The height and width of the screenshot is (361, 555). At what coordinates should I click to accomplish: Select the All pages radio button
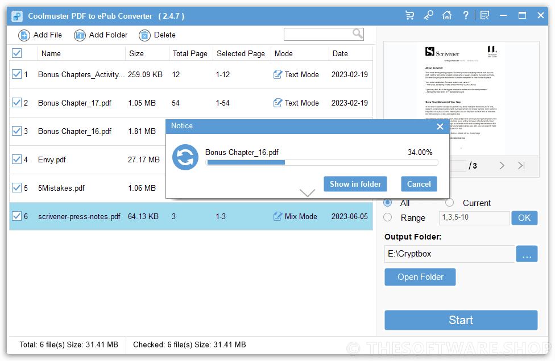pos(388,203)
